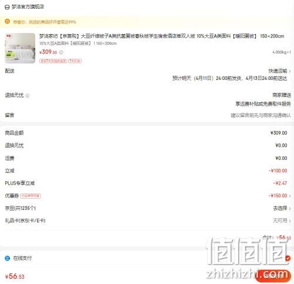
Task: Click the 商家赠送 text in 退换无忧 row
Action: click(x=282, y=95)
